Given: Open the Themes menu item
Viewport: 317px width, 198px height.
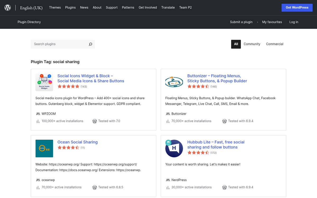Looking at the screenshot, I should (x=55, y=7).
